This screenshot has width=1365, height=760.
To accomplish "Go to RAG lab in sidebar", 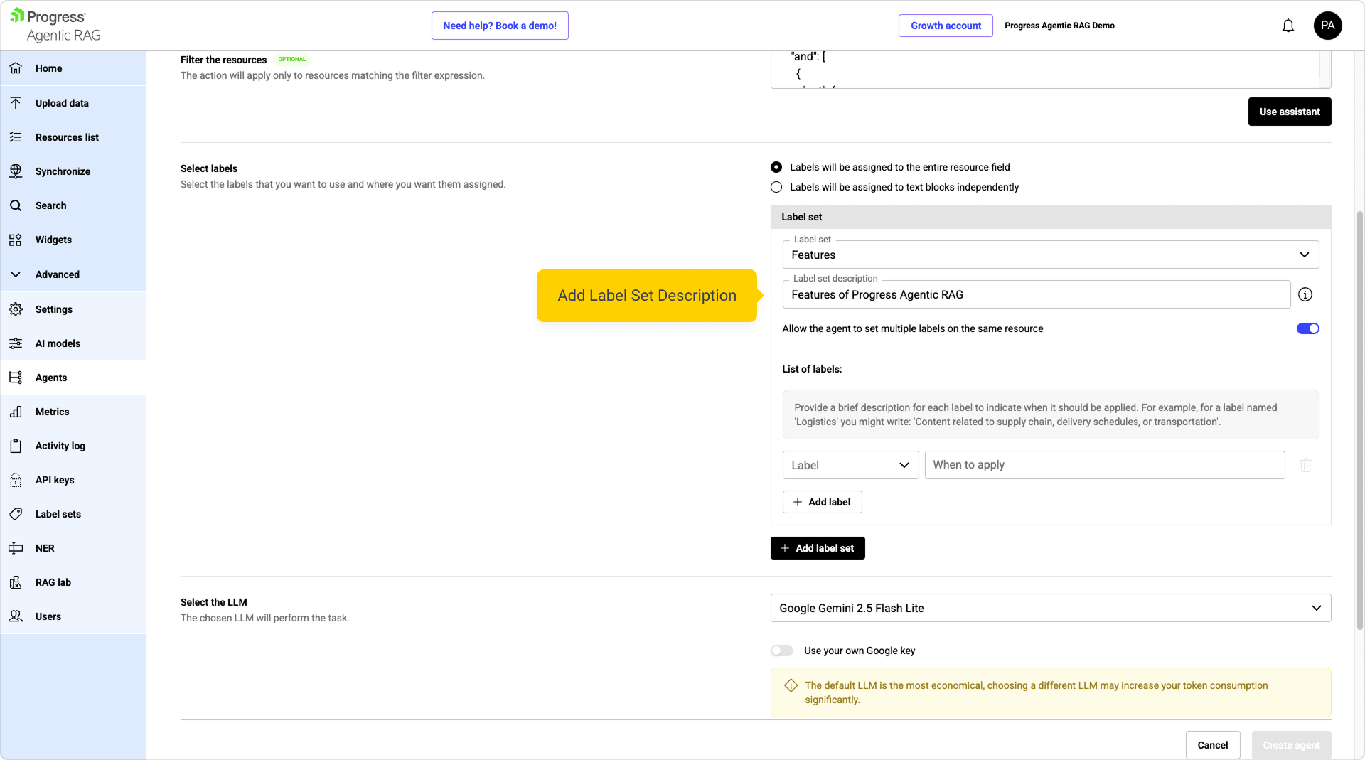I will [x=53, y=582].
